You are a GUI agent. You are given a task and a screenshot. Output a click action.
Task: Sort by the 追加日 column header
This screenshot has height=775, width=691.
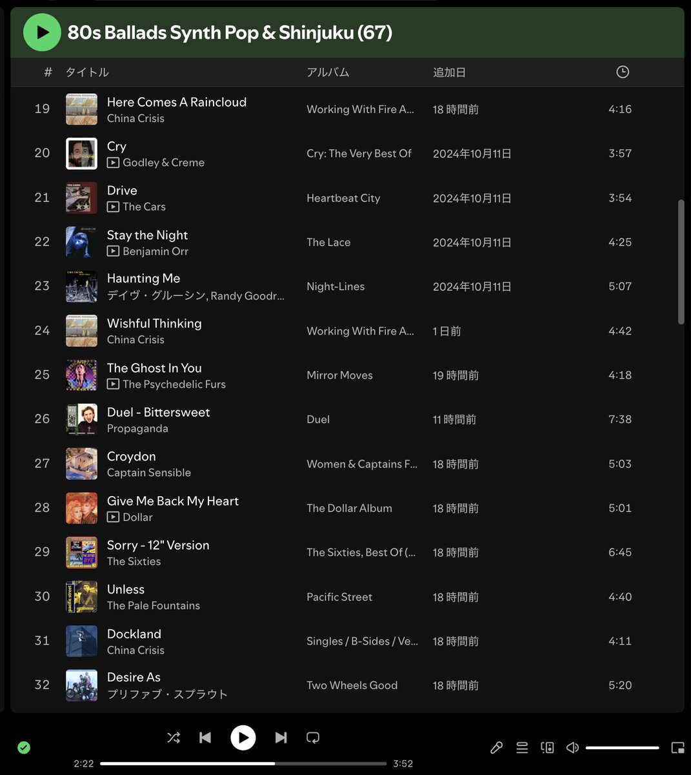pos(449,72)
